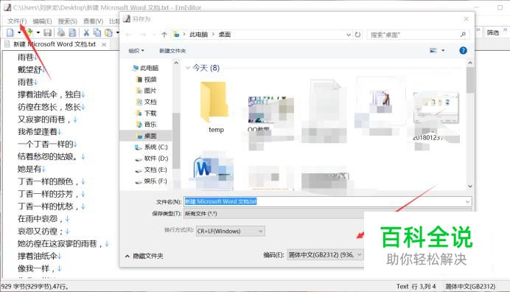The image size is (510, 292).
Task: Close the 新建 Microsoft Word 文档.txt tab
Action: pos(104,44)
